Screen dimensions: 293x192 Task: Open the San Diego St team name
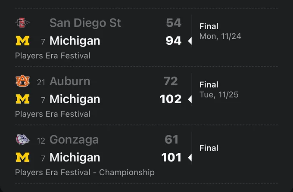pyautogui.click(x=85, y=23)
